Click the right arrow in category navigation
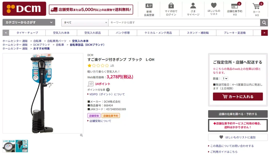Image resolution: width=269 pixels, height=157 pixels. coord(265,33)
